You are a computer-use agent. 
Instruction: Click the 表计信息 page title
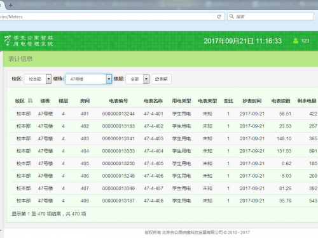20,59
